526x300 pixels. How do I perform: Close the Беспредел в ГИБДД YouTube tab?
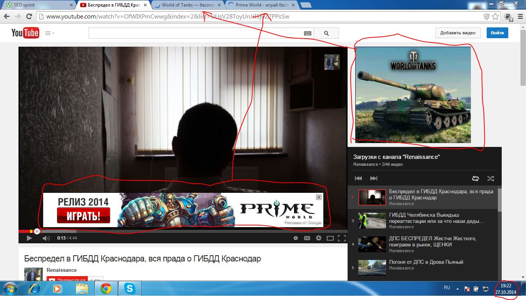[x=145, y=5]
